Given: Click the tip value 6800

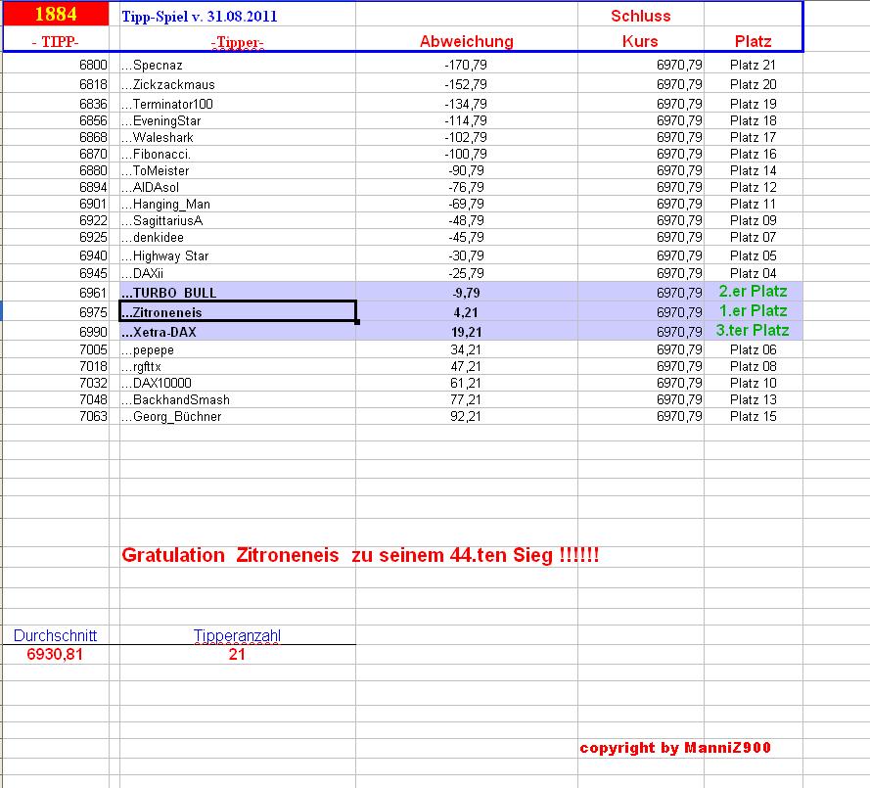Looking at the screenshot, I should 93,65.
